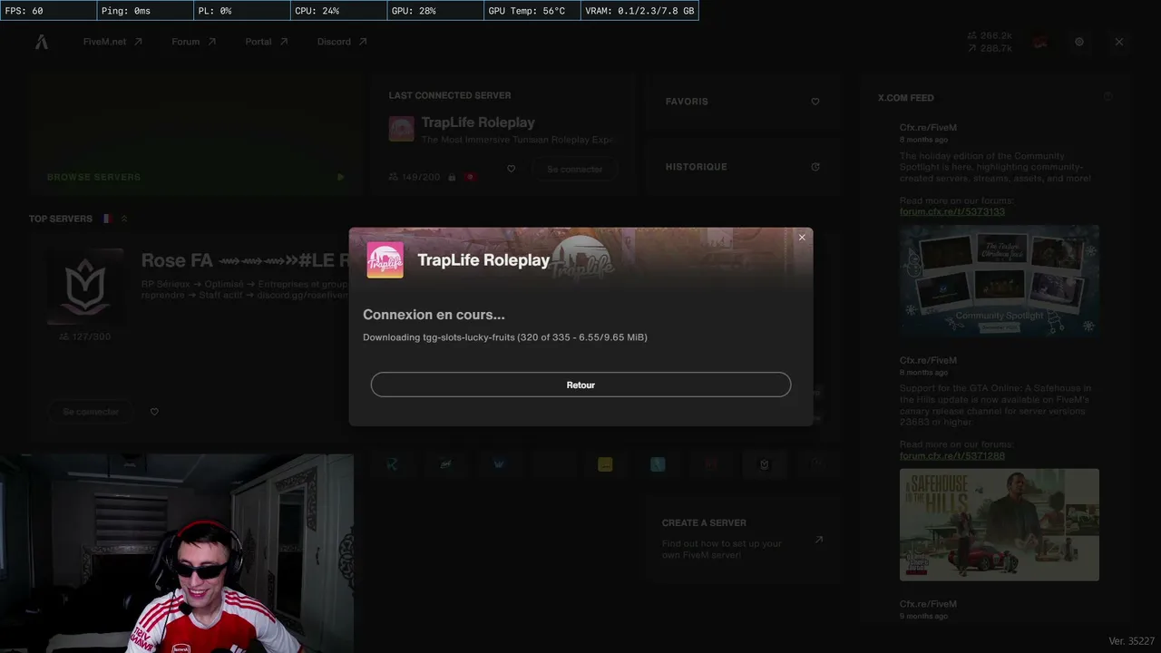Select the tulip logo server icon
Image resolution: width=1161 pixels, height=653 pixels.
tap(764, 464)
